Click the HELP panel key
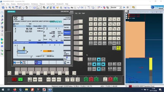The image size is (164, 92). 89,69
